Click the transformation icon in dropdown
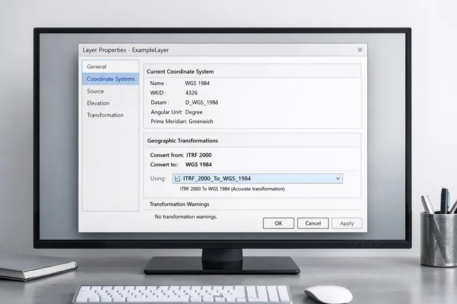This screenshot has height=304, width=457. [177, 179]
